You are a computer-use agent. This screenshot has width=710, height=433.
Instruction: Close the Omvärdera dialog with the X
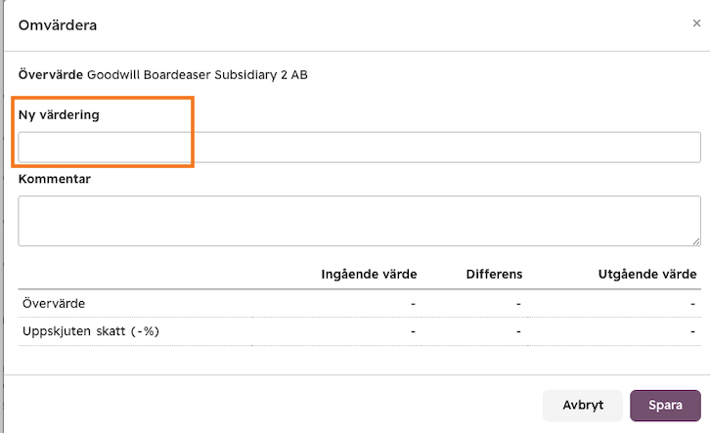click(696, 23)
